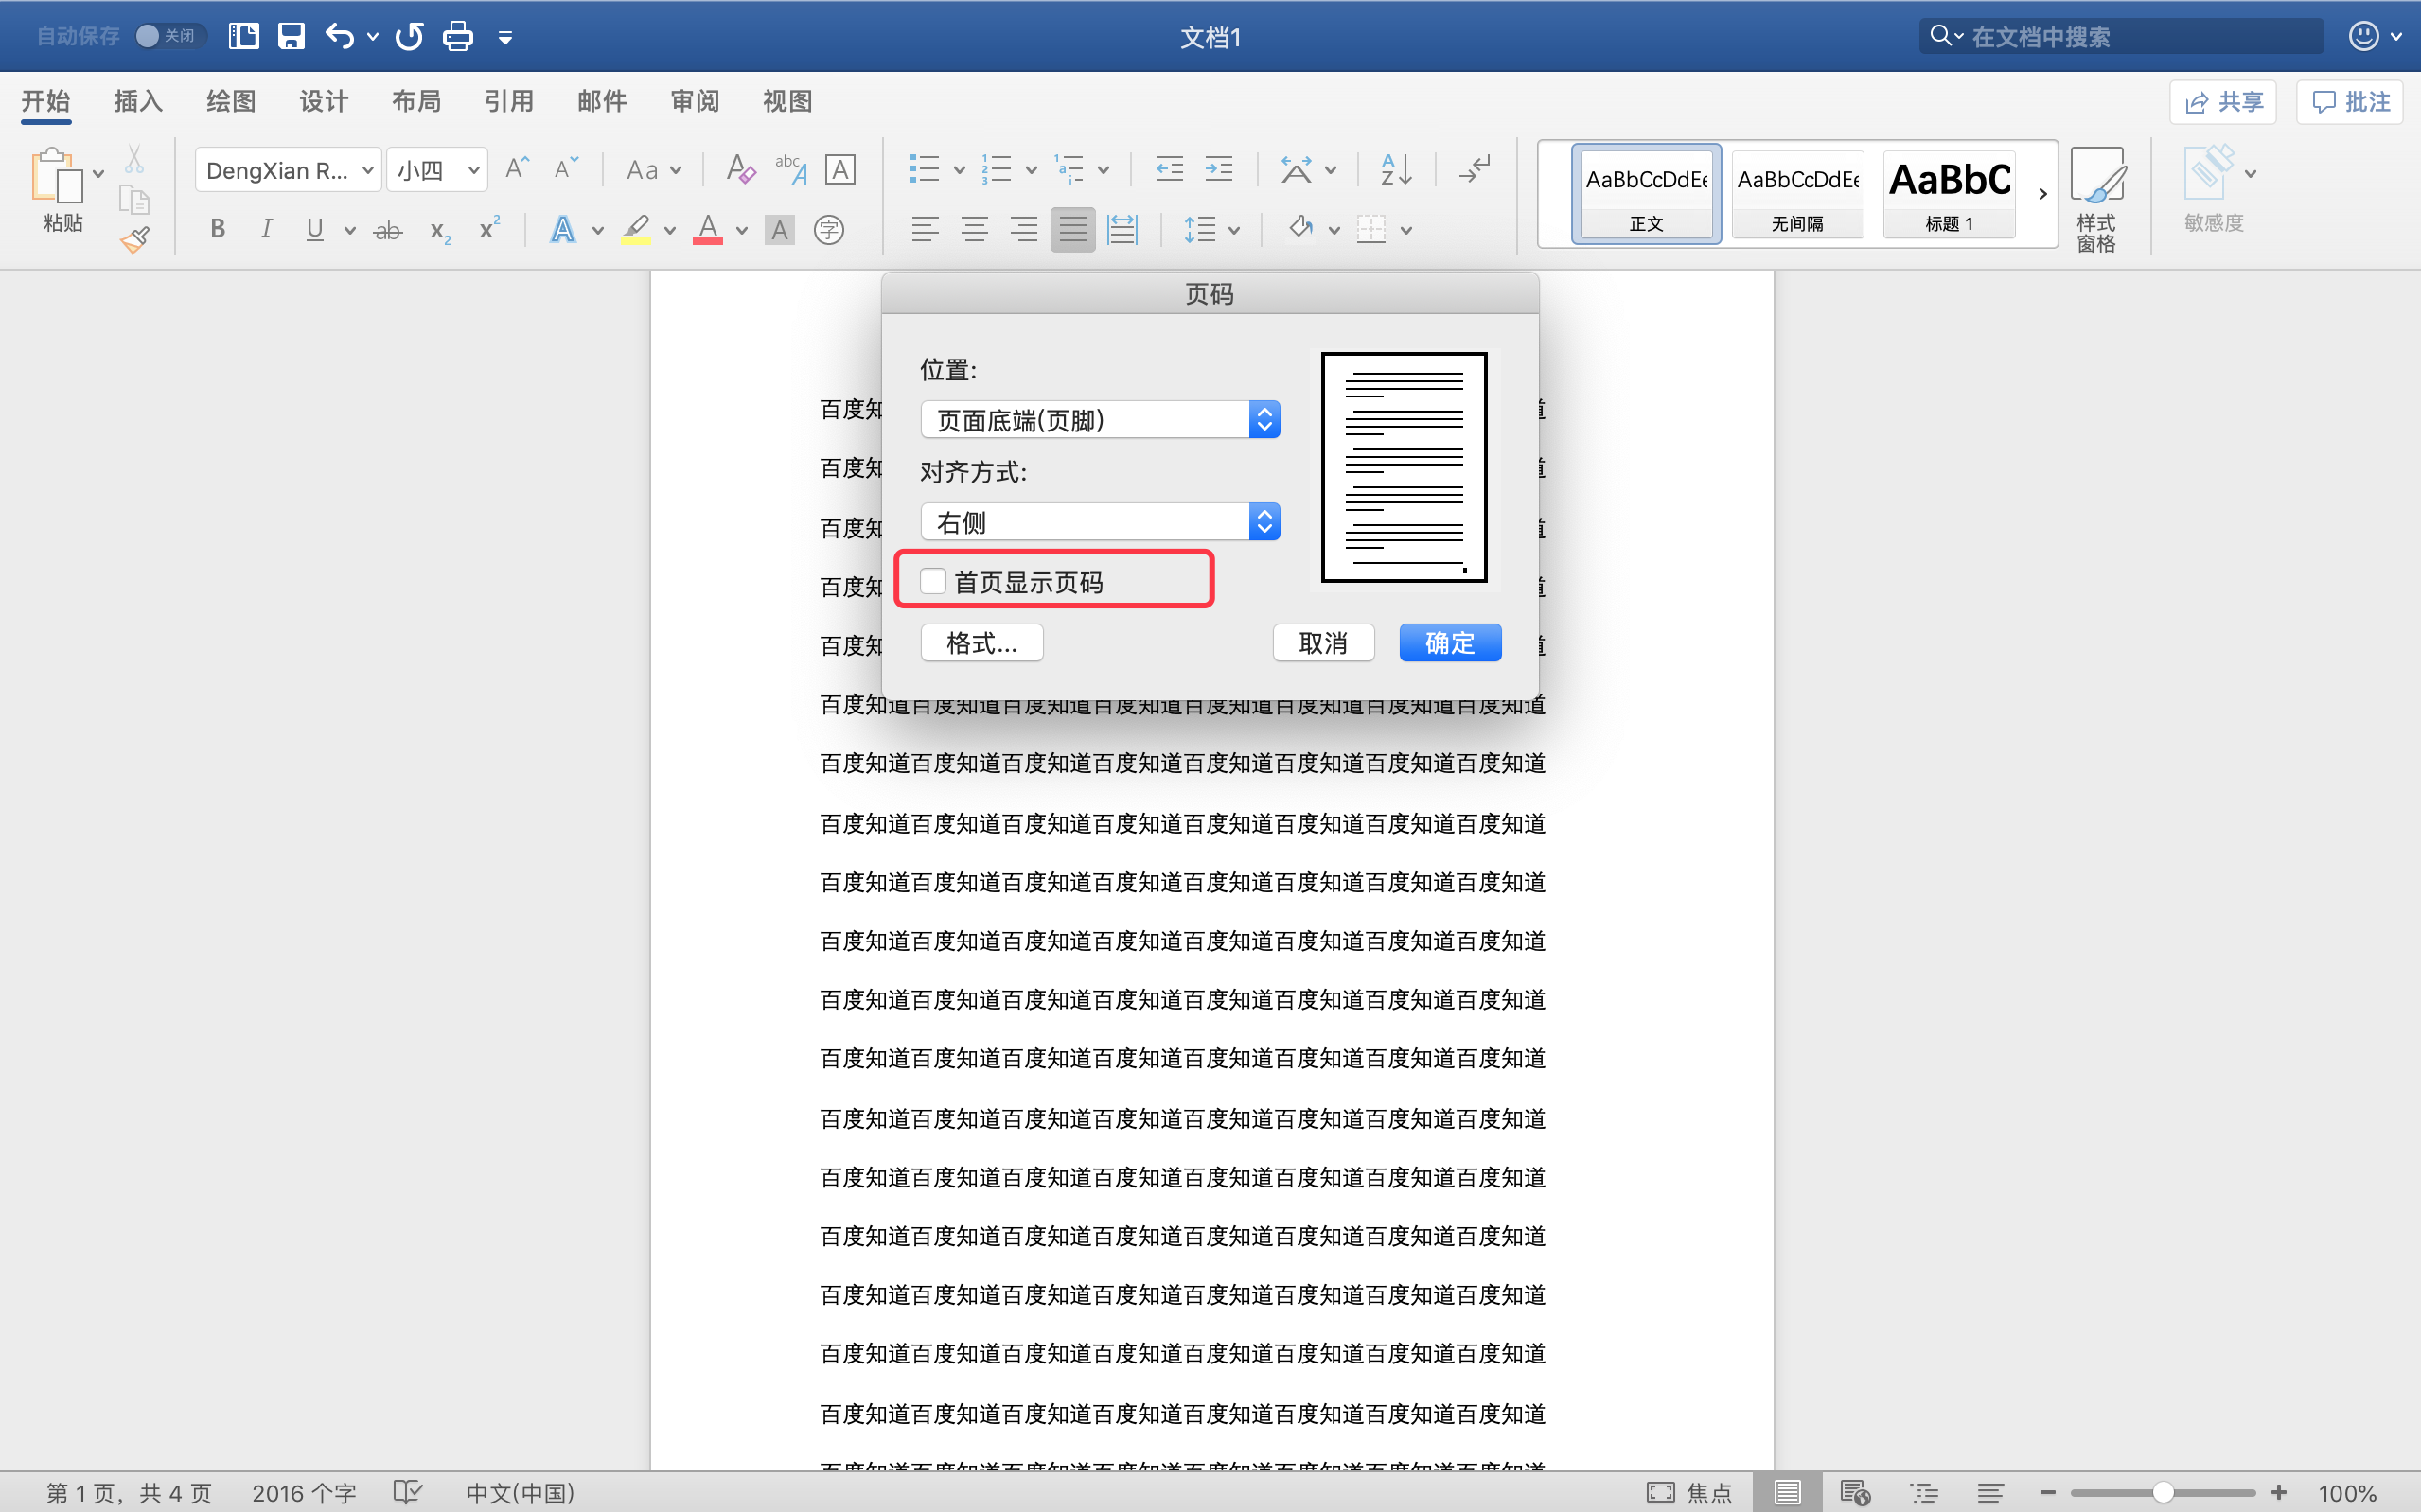
Task: Click the 在文档中搜索 search field
Action: [x=2120, y=37]
